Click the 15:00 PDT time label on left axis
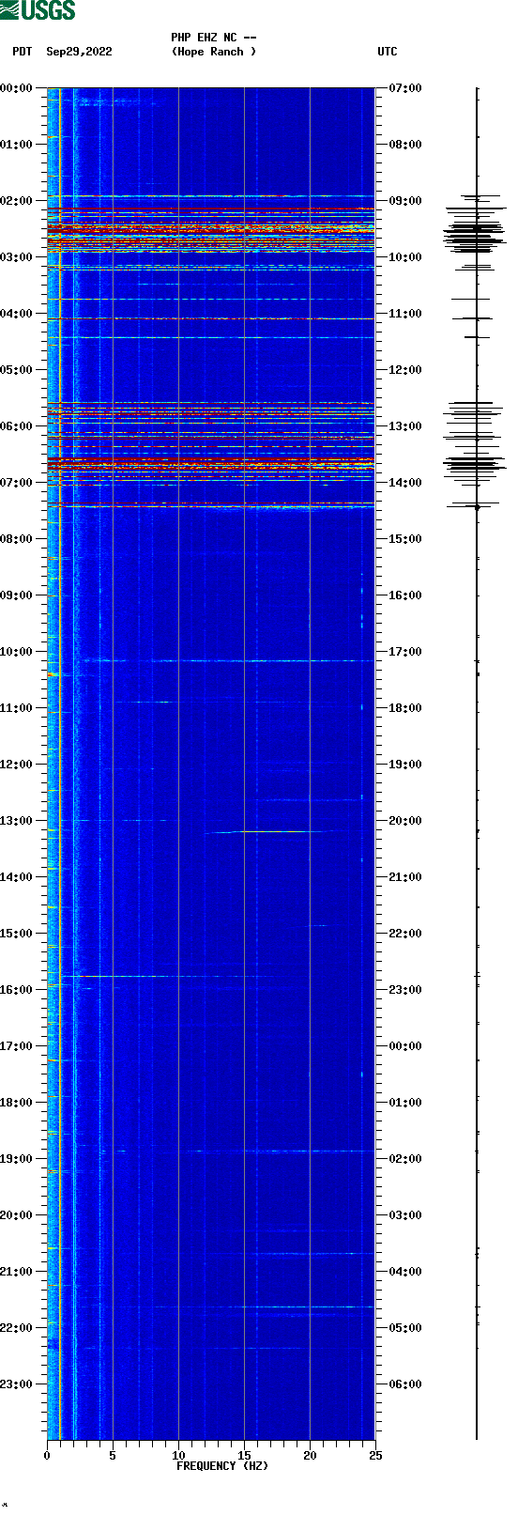Image resolution: width=518 pixels, height=1515 pixels. tap(16, 934)
